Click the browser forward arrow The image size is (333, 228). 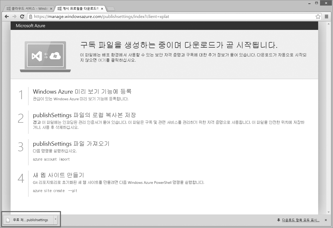[14, 17]
